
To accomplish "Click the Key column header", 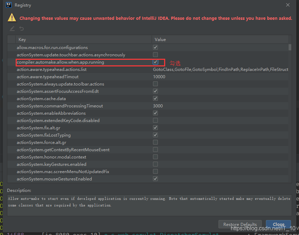I will 84,39.
